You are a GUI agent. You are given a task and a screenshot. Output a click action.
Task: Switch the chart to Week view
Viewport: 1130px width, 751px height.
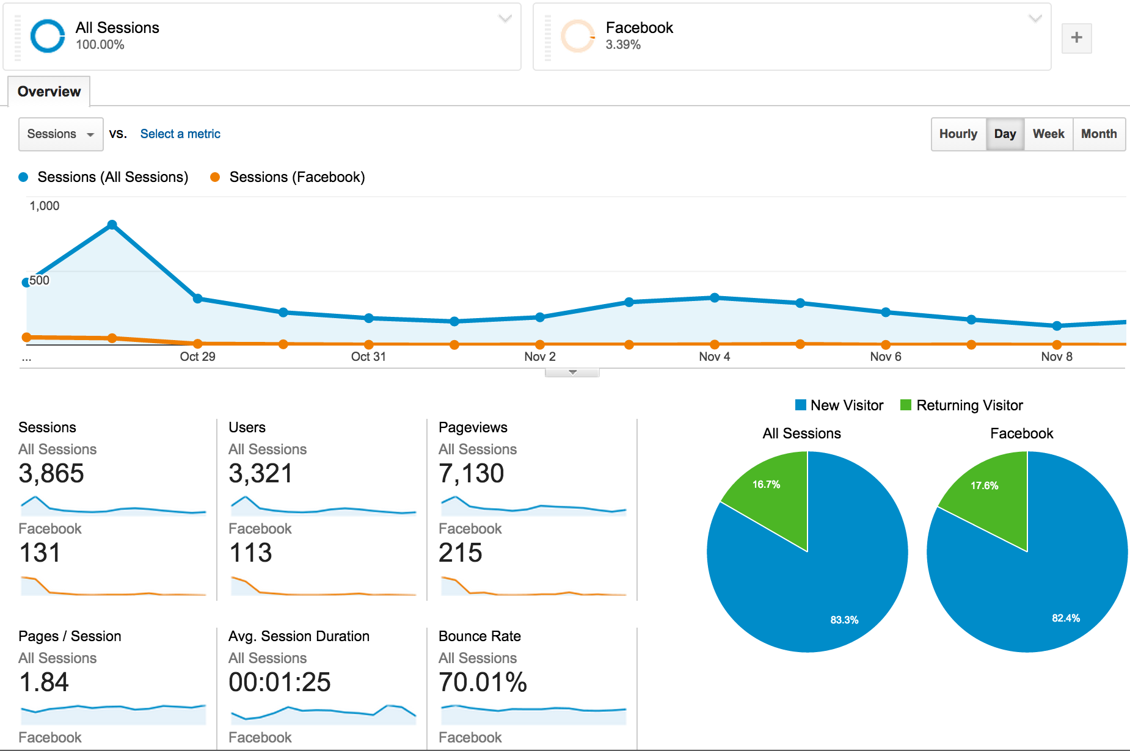(x=1048, y=134)
